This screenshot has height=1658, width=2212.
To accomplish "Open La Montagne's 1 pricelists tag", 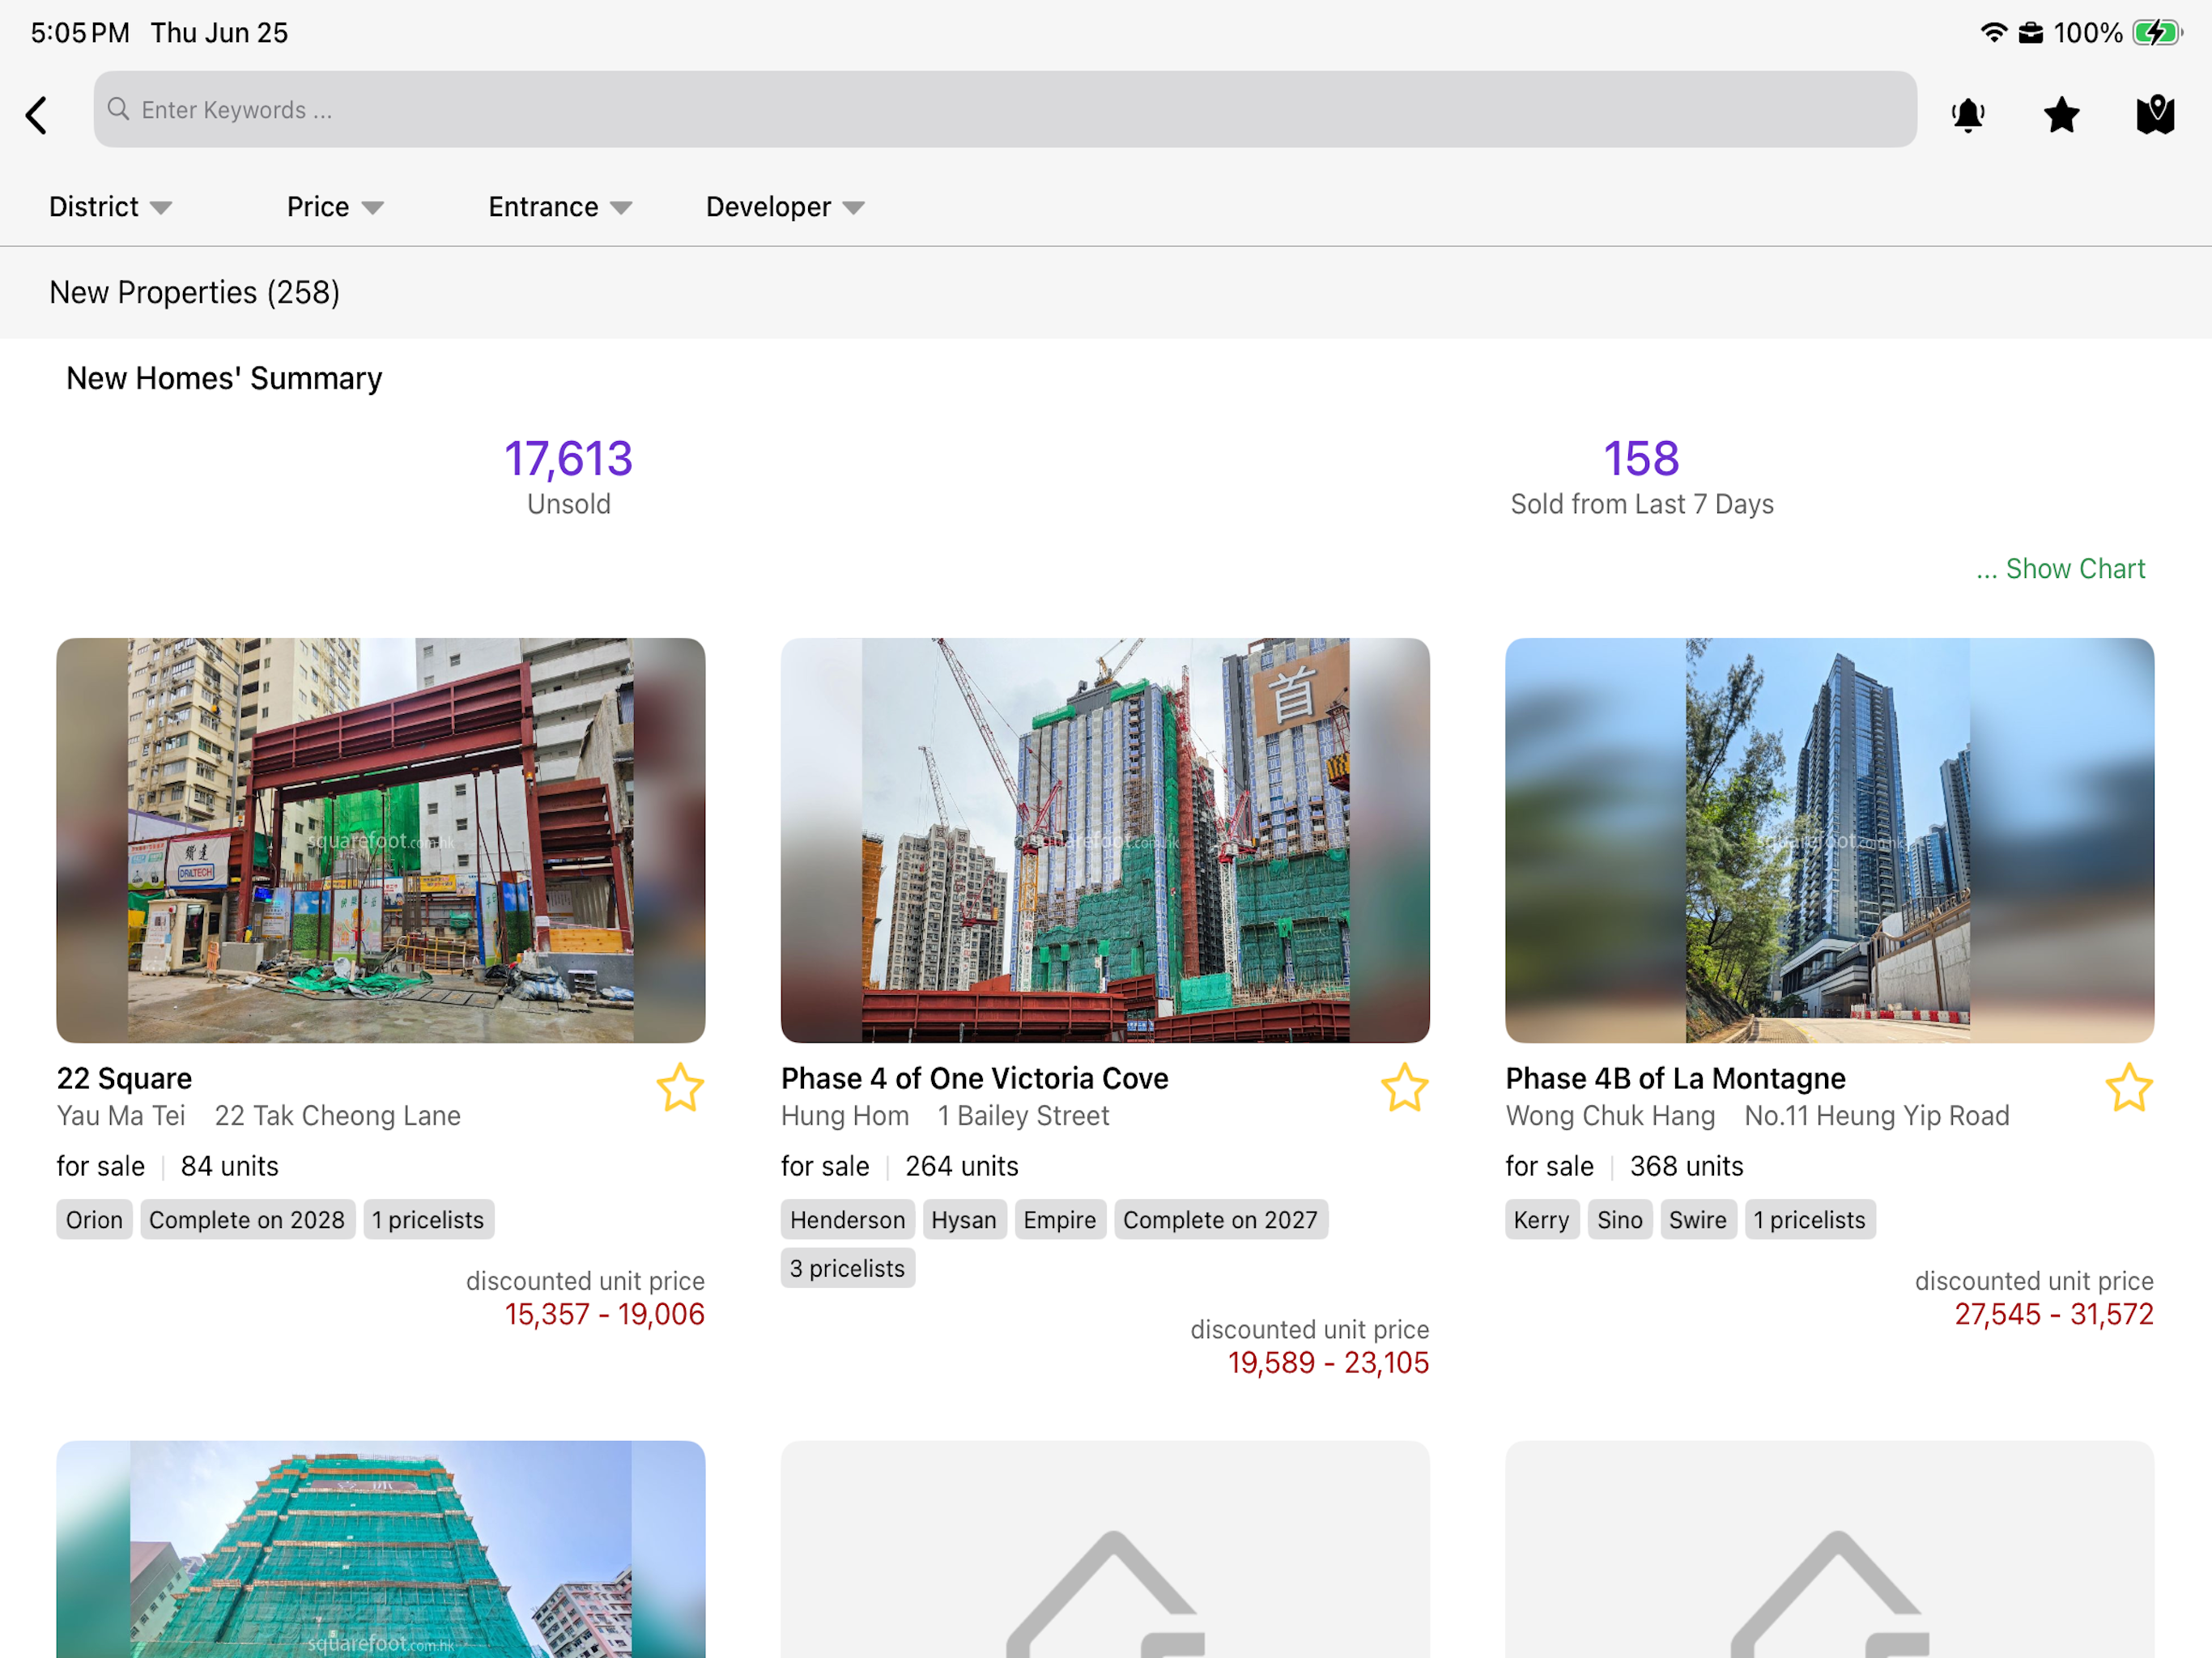I will 1809,1219.
